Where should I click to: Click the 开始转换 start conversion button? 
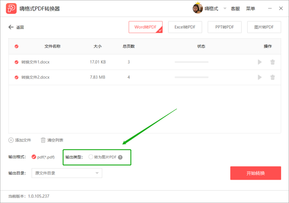(256, 173)
